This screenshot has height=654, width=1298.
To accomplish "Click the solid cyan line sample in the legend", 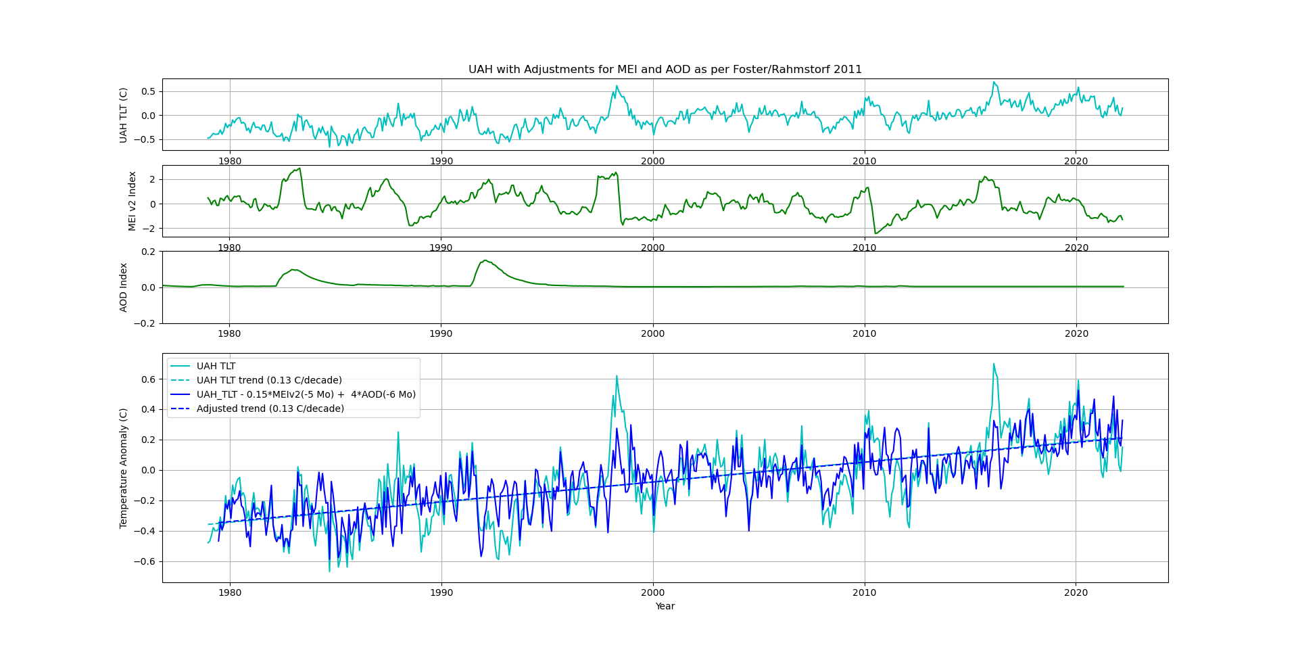I will point(181,366).
